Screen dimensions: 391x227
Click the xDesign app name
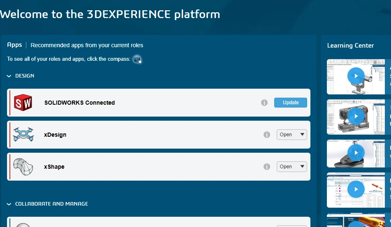(55, 135)
